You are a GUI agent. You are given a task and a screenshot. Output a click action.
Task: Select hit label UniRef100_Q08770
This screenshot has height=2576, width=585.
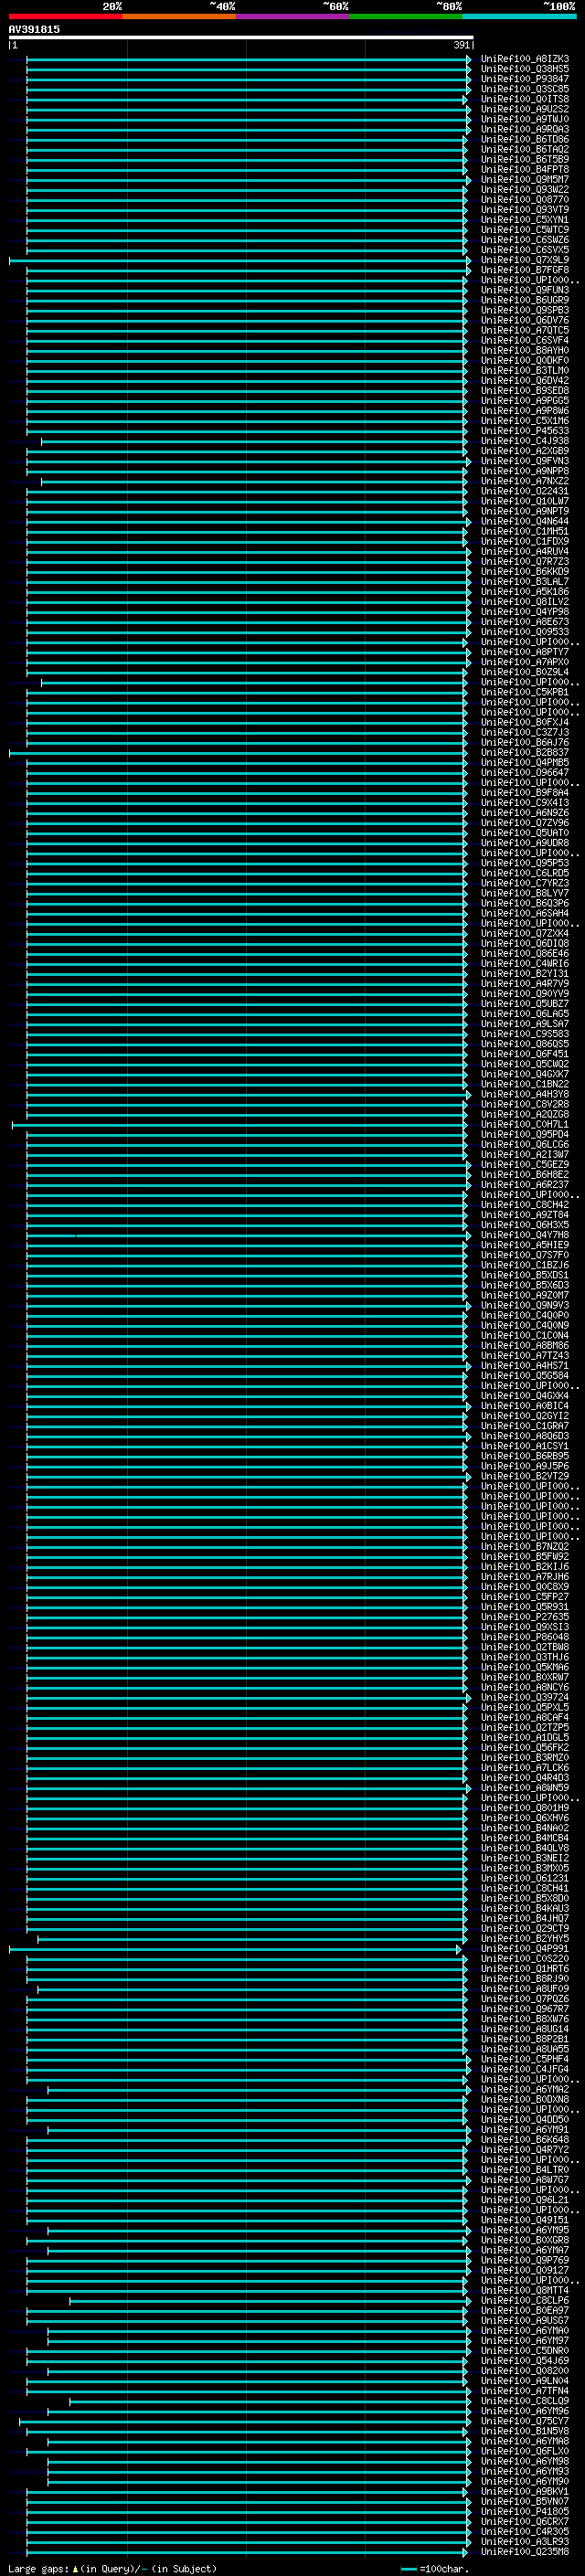(525, 200)
